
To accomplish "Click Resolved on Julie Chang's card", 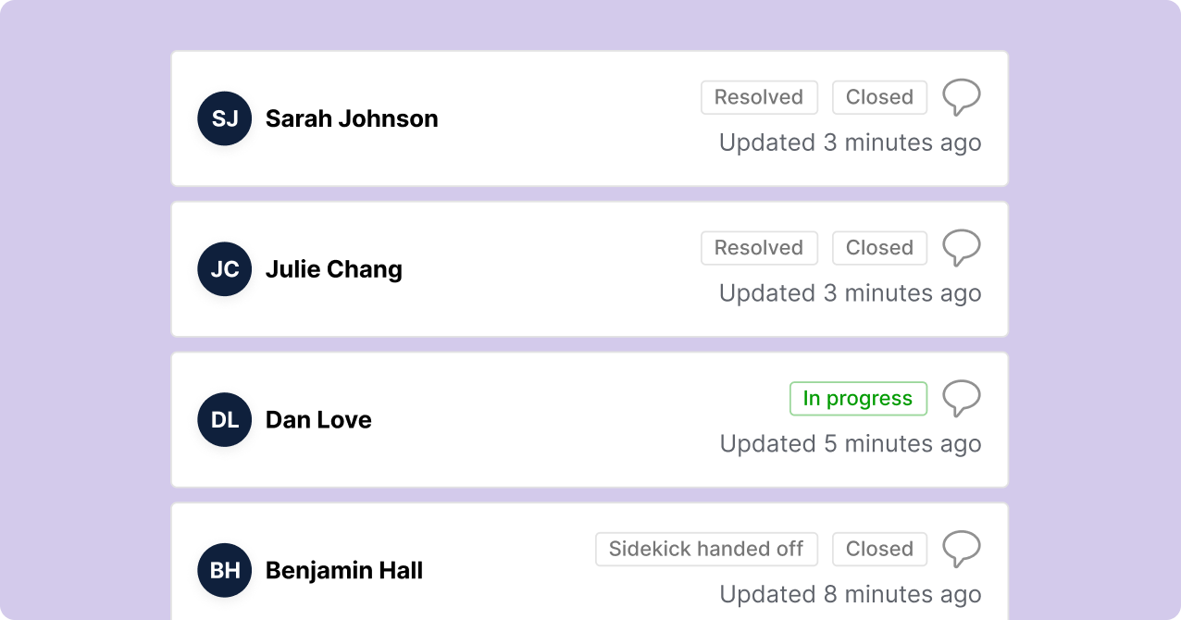I will pos(759,247).
